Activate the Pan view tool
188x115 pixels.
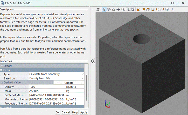(x=118, y=9)
